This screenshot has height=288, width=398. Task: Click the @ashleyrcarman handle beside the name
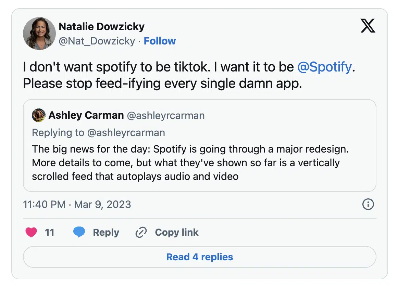tap(166, 116)
